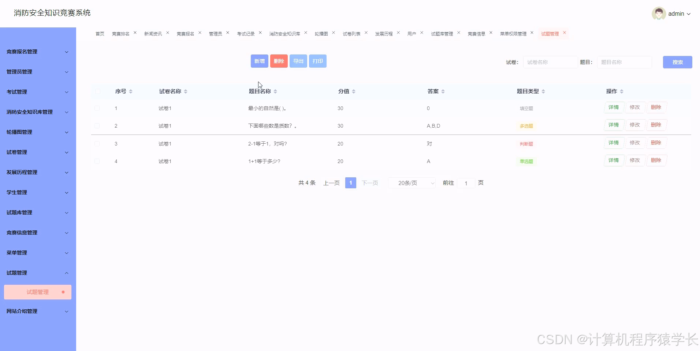
Task: Click 修改 for the 多选题 row
Action: pos(635,125)
